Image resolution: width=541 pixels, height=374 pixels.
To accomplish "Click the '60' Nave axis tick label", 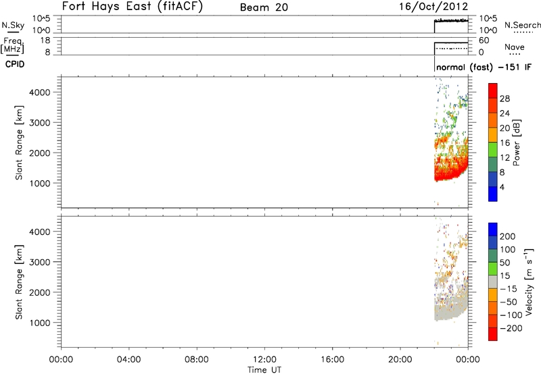I will coord(484,41).
